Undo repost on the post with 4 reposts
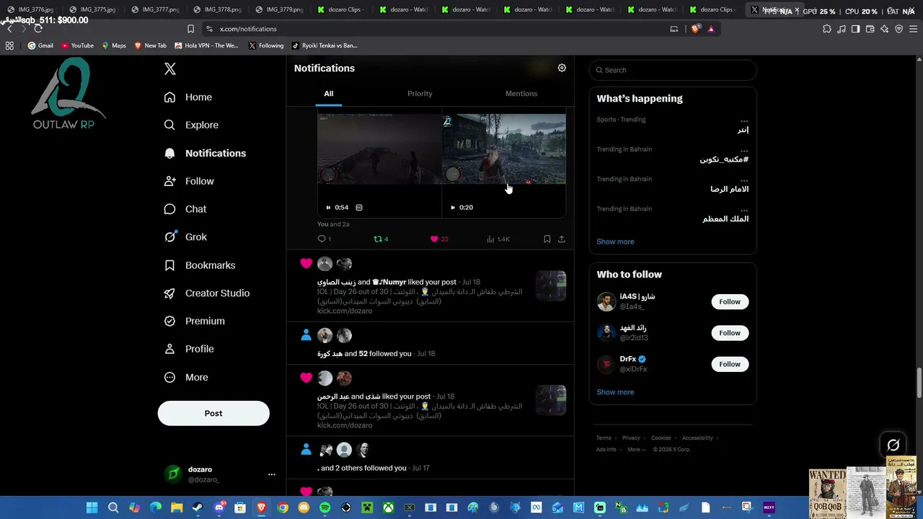 [x=381, y=239]
